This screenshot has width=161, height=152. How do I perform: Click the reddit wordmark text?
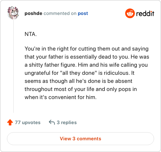pos(145,14)
